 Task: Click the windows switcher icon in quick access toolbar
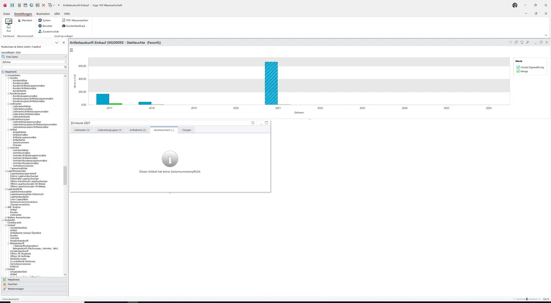tap(50, 5)
